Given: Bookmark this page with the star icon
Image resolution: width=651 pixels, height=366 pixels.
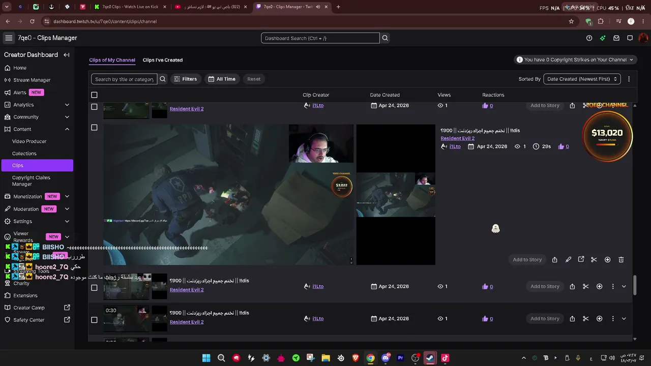Looking at the screenshot, I should (571, 21).
